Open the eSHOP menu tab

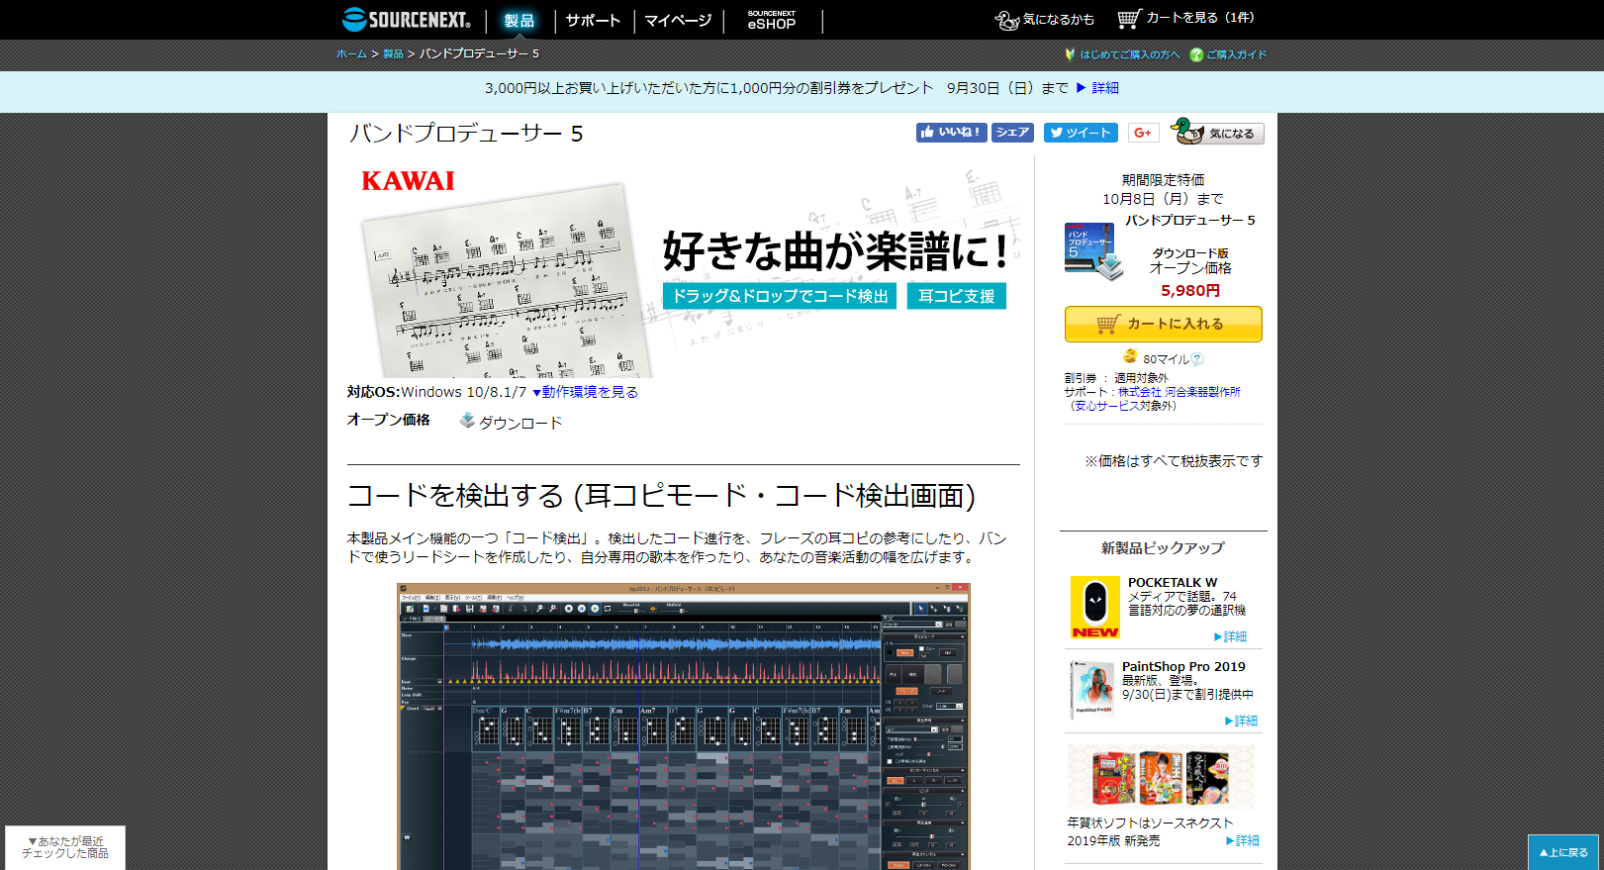[772, 20]
